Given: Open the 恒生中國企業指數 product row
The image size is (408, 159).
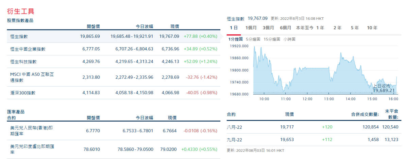Looking at the screenshot, I should pyautogui.click(x=28, y=49).
